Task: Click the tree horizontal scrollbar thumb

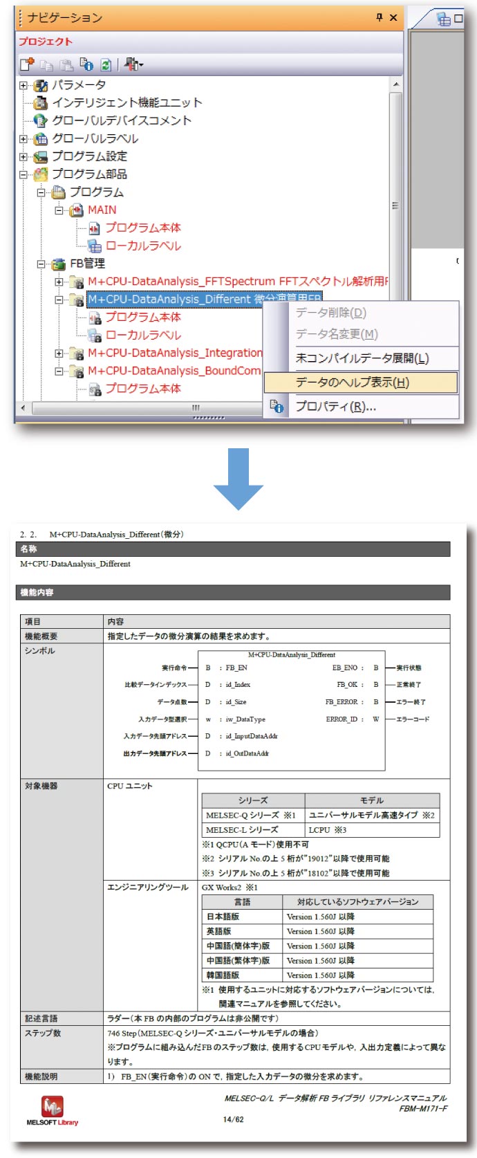Action: coord(196,407)
